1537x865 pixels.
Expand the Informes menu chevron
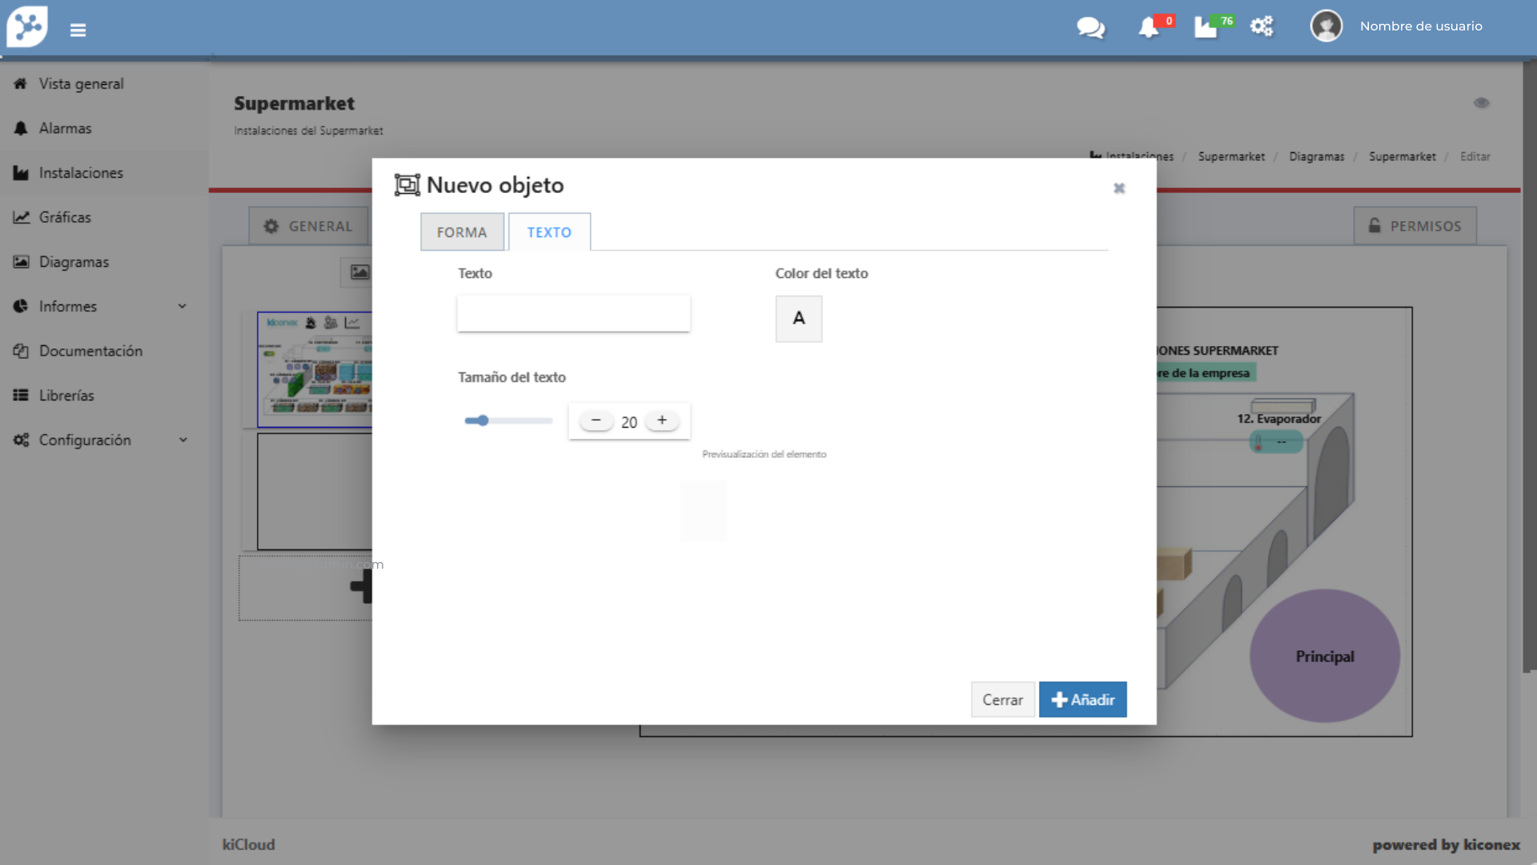click(183, 306)
